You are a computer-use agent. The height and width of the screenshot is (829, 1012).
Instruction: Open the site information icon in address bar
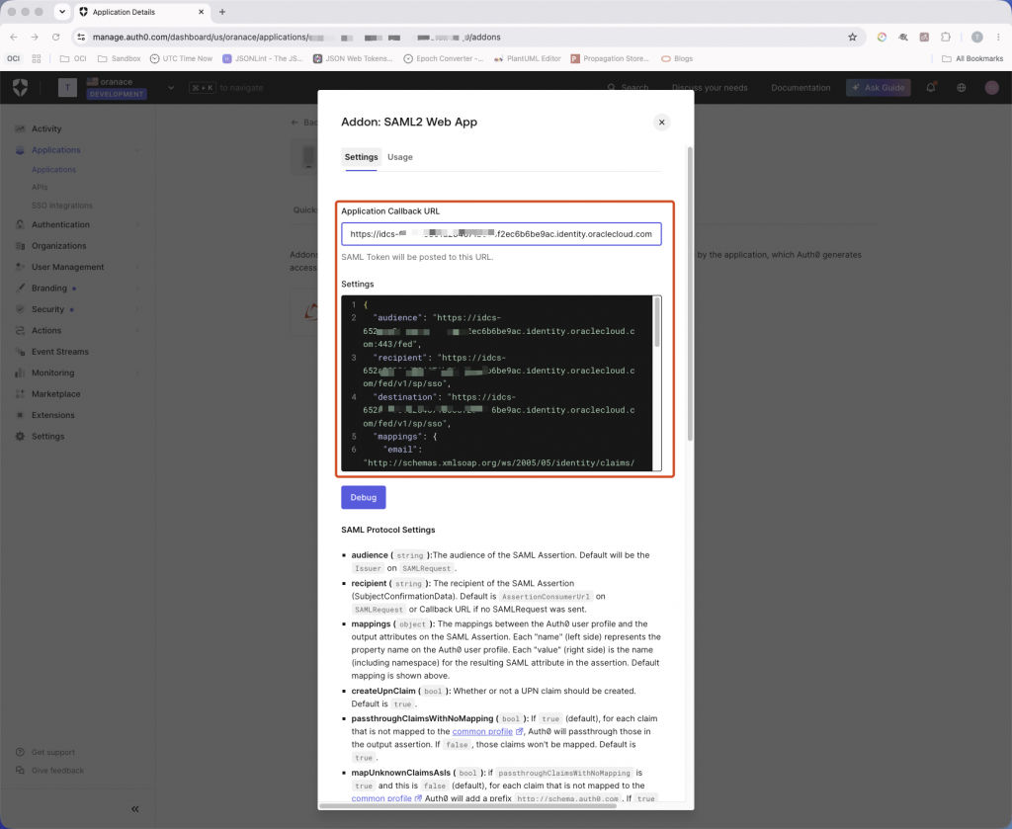click(81, 37)
